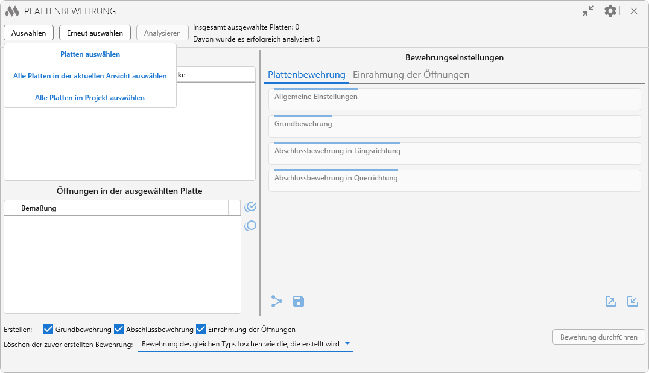Image resolution: width=649 pixels, height=373 pixels.
Task: Click the import settings arrow icon
Action: (x=633, y=301)
